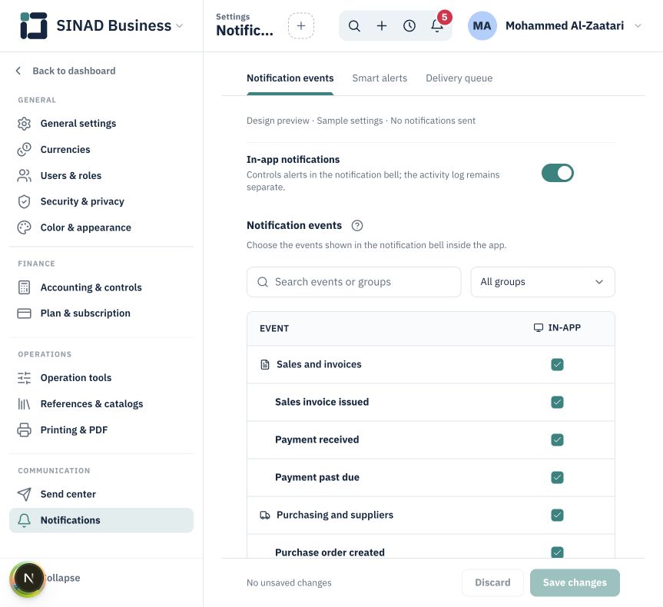
Task: Click the Security & privacy shield icon
Action: pos(24,202)
